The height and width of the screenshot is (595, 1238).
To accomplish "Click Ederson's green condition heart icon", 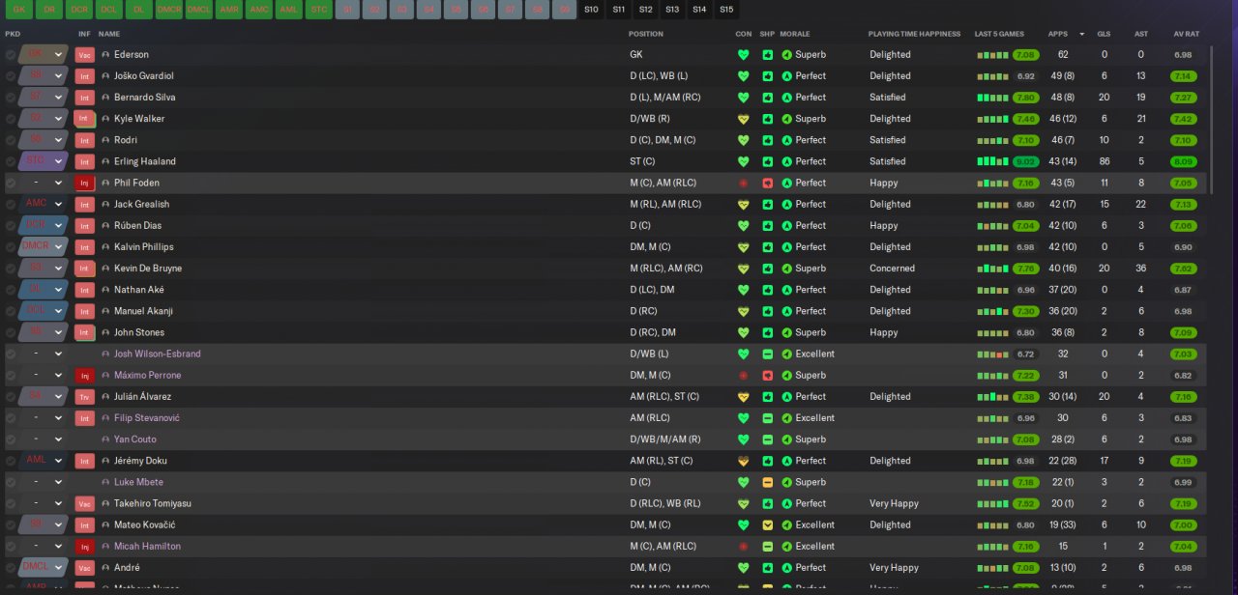I will click(x=743, y=55).
